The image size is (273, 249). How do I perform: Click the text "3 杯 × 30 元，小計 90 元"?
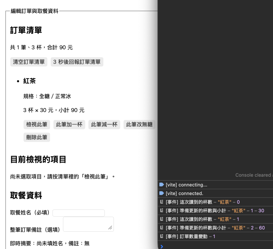click(x=54, y=110)
